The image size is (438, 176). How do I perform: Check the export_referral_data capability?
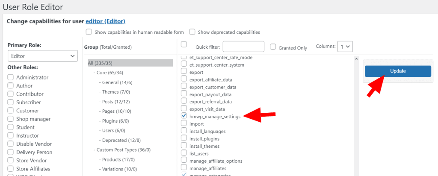pyautogui.click(x=184, y=100)
